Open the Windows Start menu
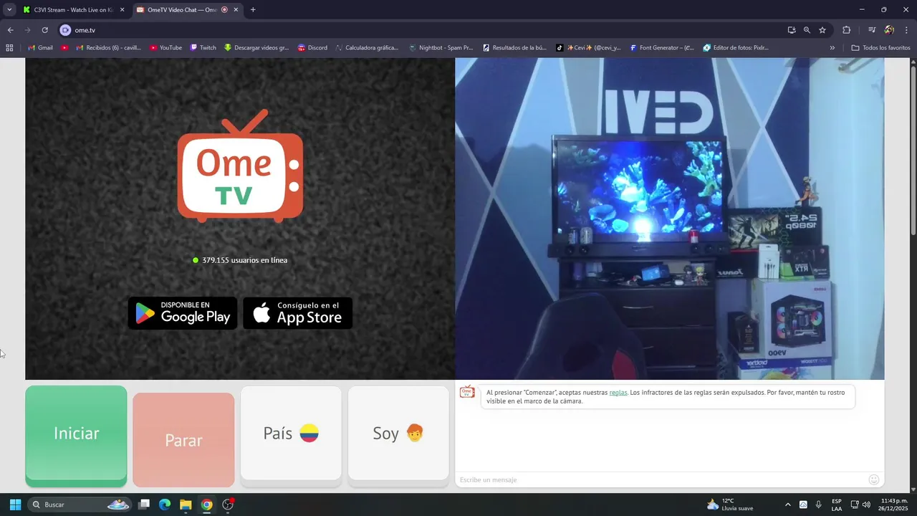Image resolution: width=917 pixels, height=516 pixels. point(15,505)
